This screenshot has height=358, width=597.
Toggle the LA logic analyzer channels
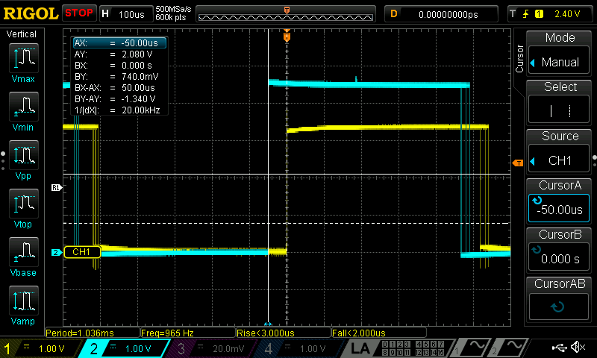point(396,348)
